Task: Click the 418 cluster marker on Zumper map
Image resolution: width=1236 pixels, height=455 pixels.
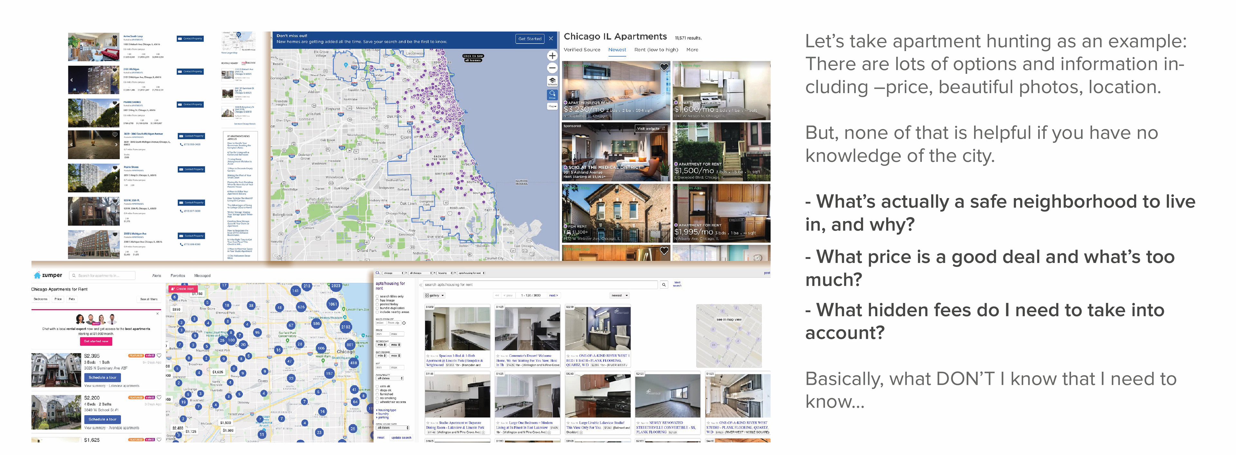Action: pos(354,363)
